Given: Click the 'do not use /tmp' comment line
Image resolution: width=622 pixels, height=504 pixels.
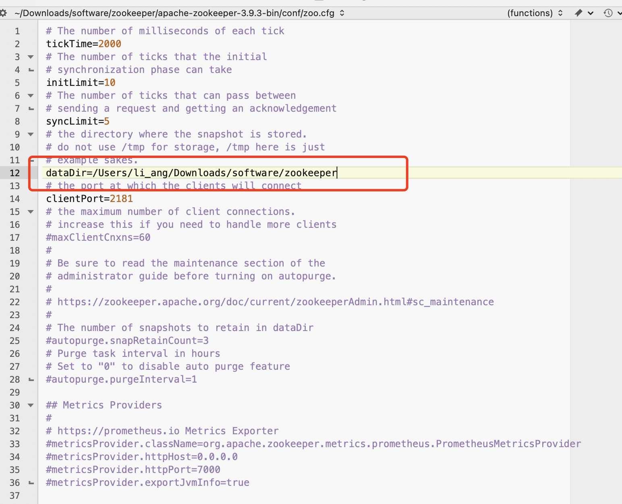Looking at the screenshot, I should [x=185, y=147].
